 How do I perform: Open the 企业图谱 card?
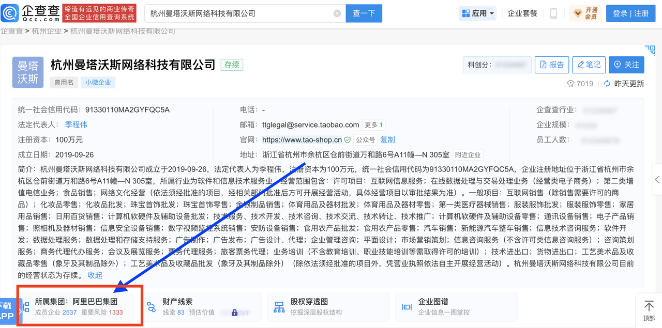point(456,307)
